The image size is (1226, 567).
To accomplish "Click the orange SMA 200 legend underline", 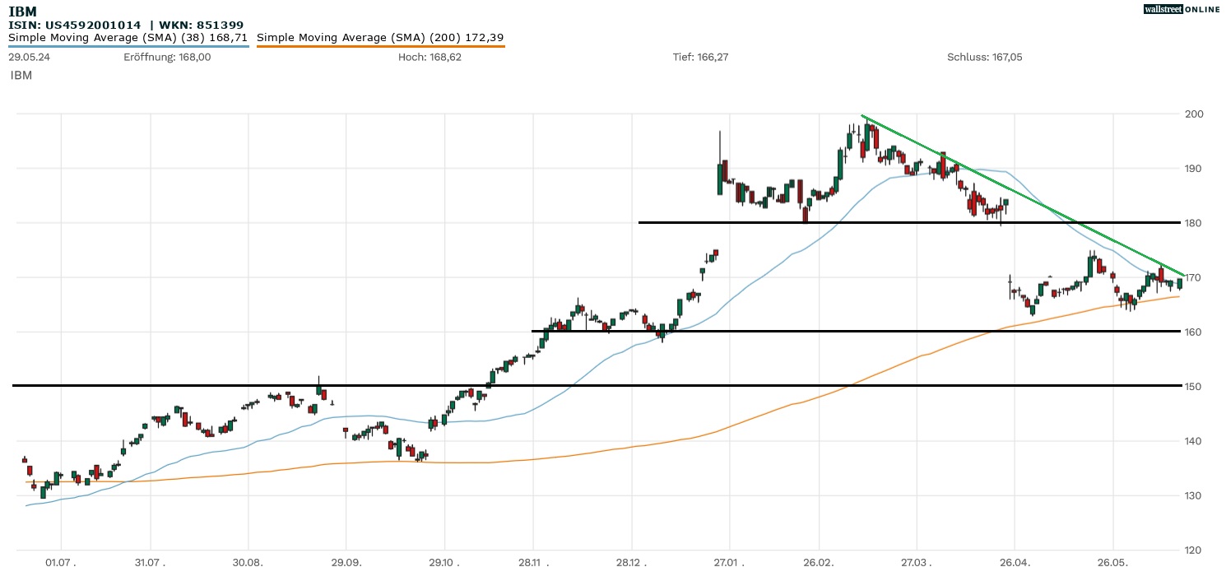I will (380, 46).
